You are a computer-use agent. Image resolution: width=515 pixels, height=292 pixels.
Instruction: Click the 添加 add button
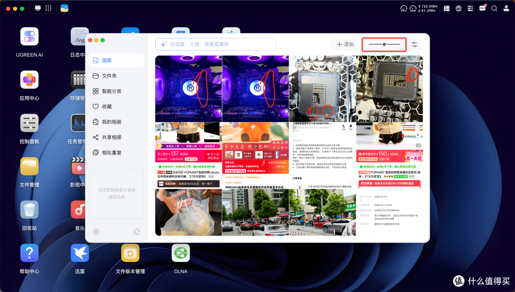click(x=345, y=44)
